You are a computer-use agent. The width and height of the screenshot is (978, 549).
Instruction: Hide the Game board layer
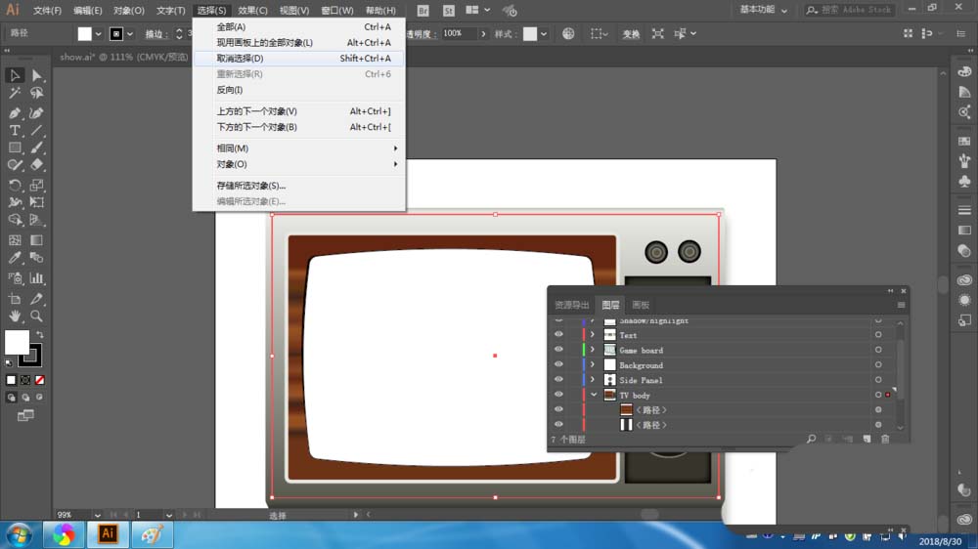pyautogui.click(x=558, y=350)
